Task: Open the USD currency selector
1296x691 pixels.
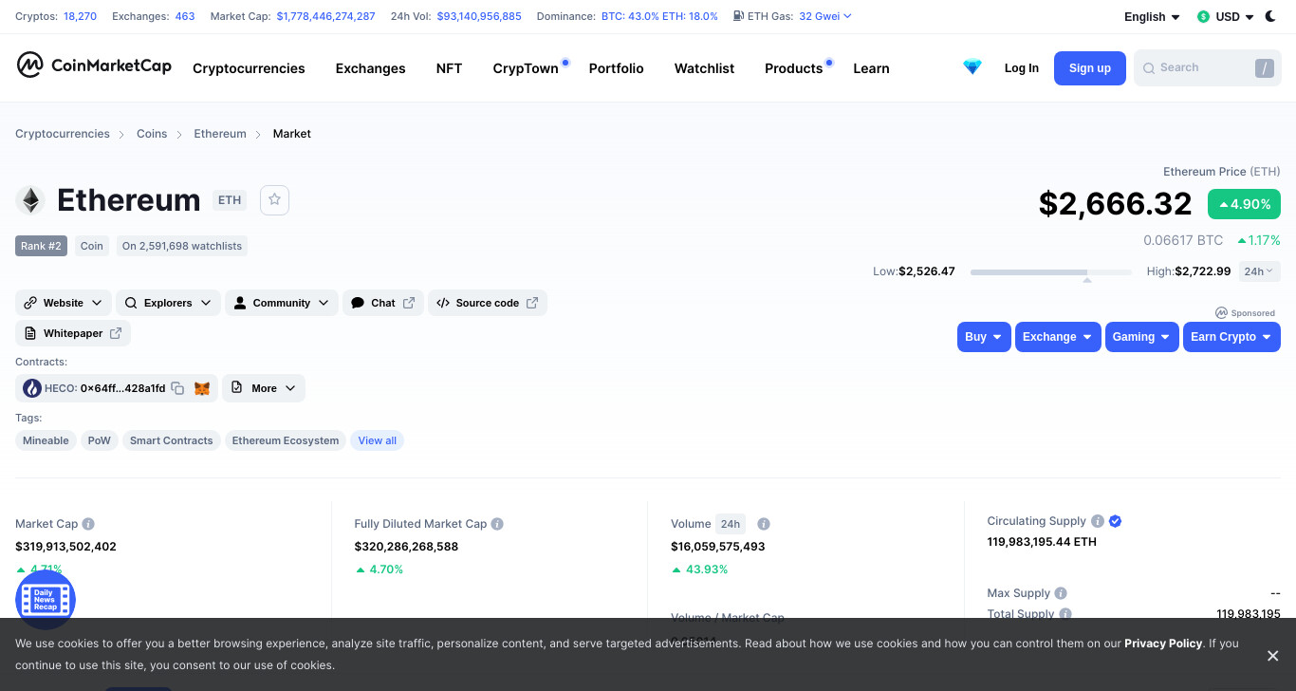Action: tap(1225, 17)
